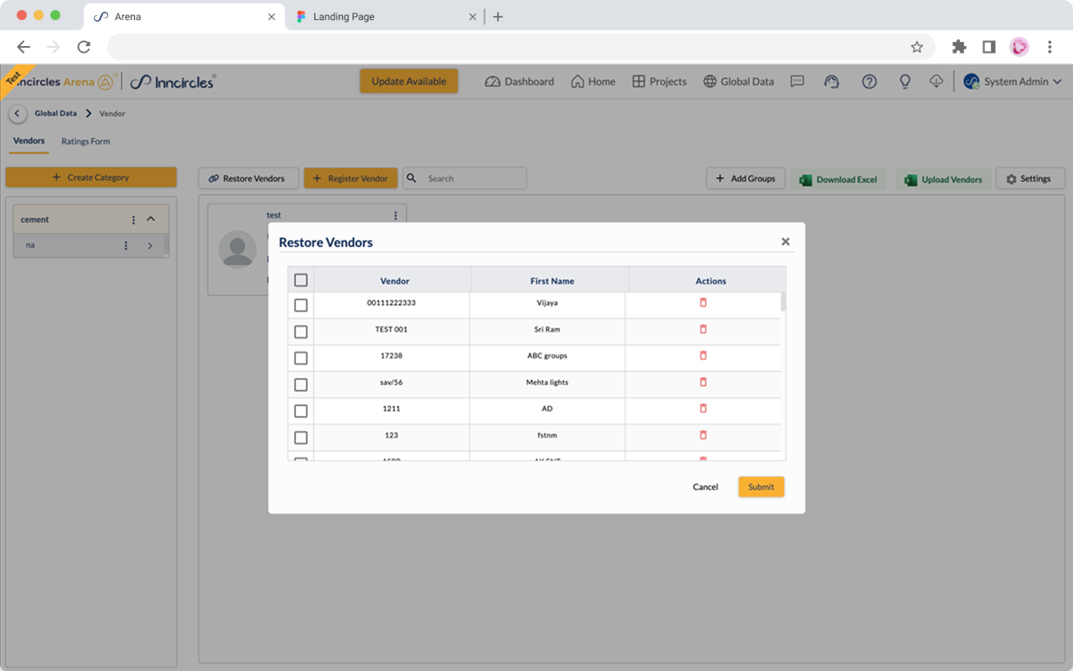Click the cloud download icon
Viewport: 1073px width, 671px height.
point(936,81)
